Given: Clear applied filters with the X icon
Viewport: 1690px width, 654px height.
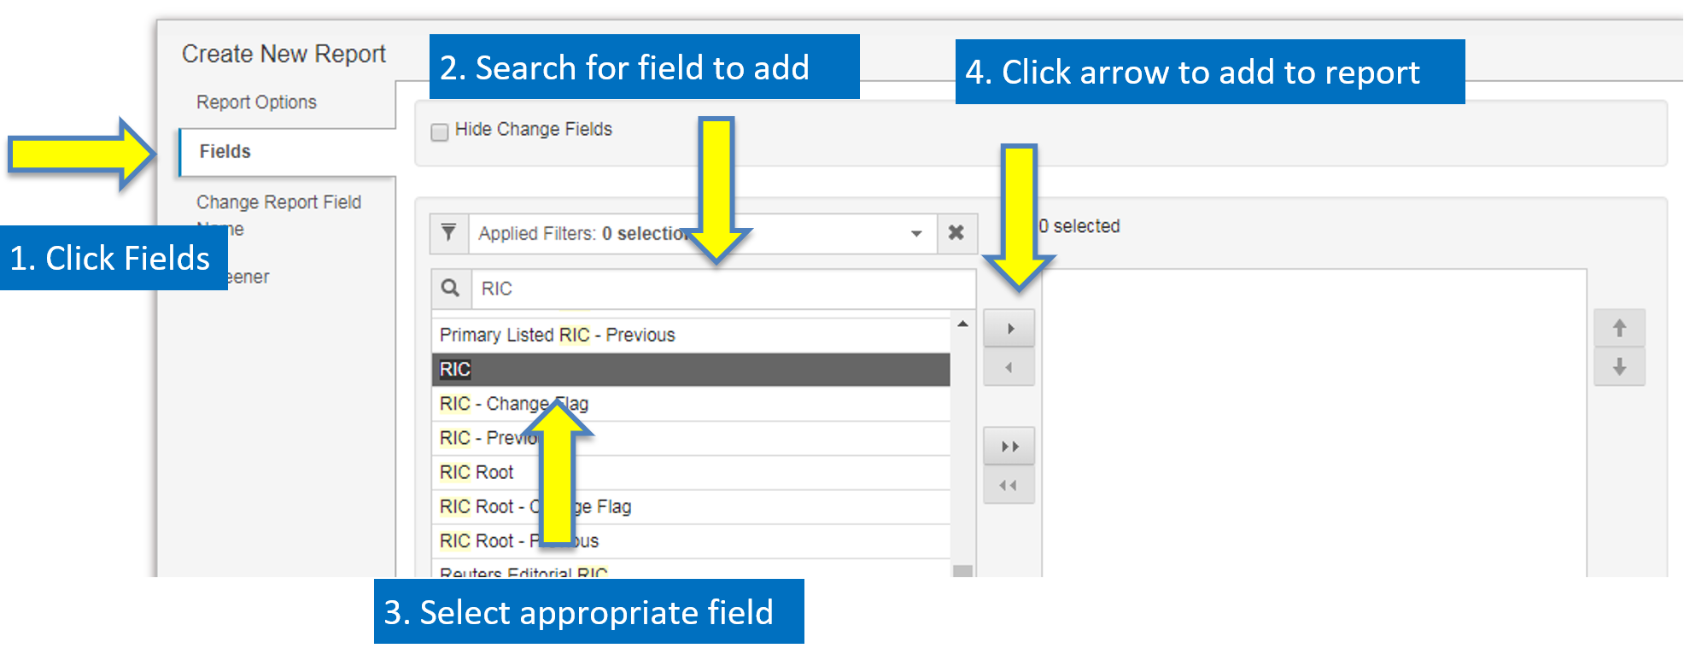Looking at the screenshot, I should [956, 233].
